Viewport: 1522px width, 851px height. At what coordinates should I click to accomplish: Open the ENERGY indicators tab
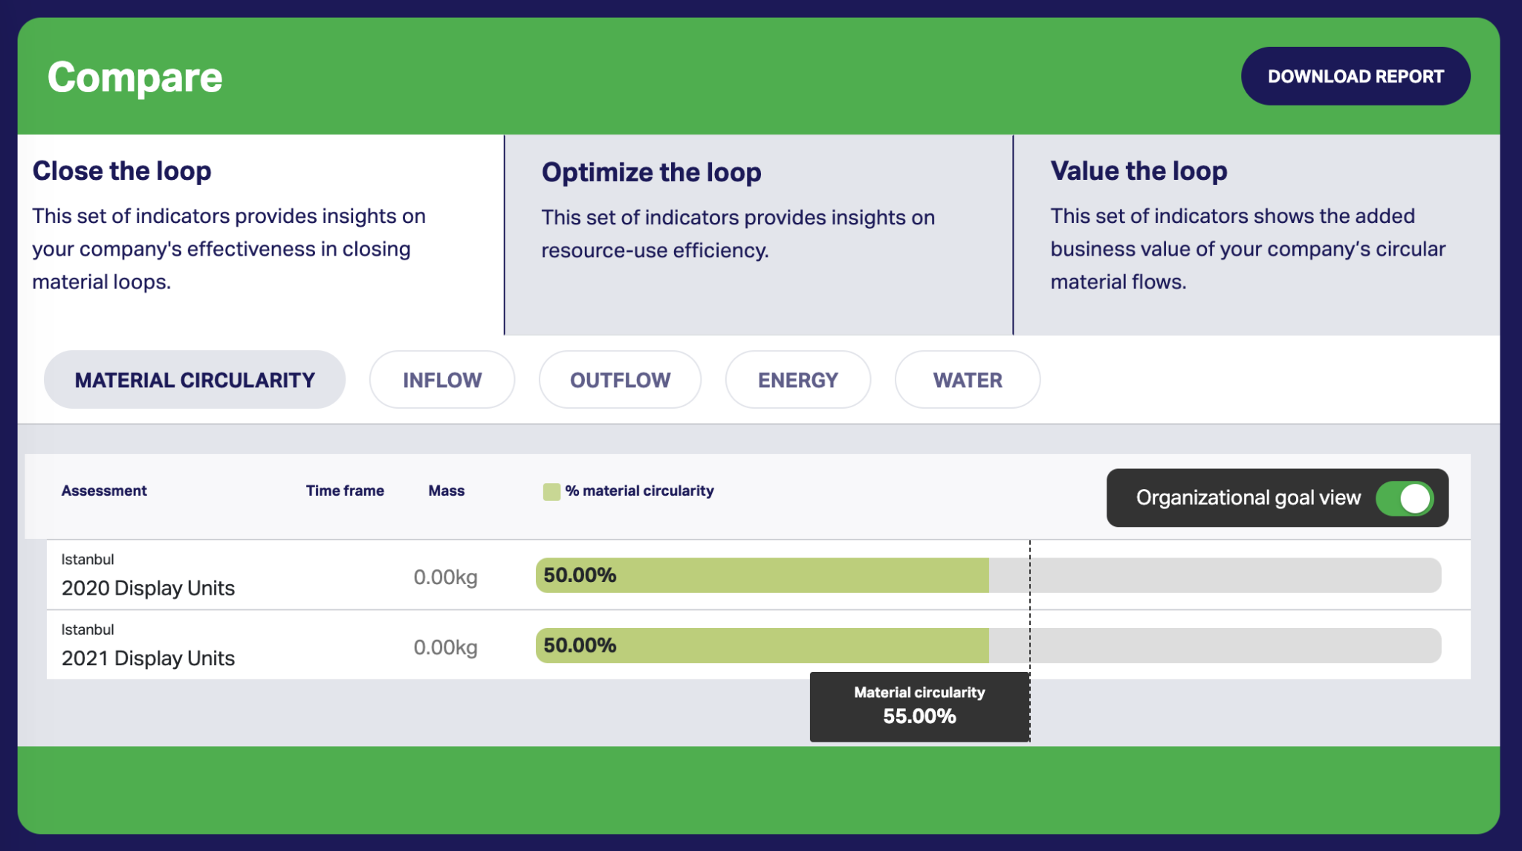[x=797, y=379]
